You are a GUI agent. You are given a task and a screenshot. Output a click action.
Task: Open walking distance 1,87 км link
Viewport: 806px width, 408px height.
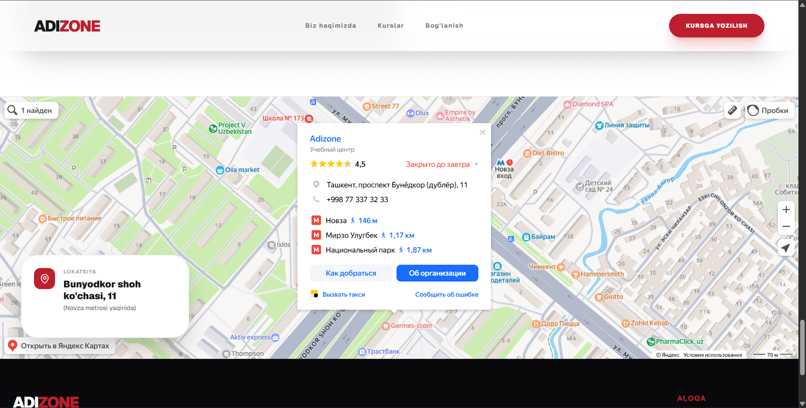[415, 250]
